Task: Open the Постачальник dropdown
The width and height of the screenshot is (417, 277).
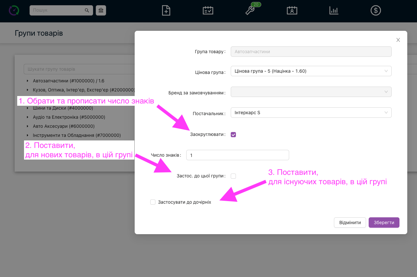Action: coord(311,113)
